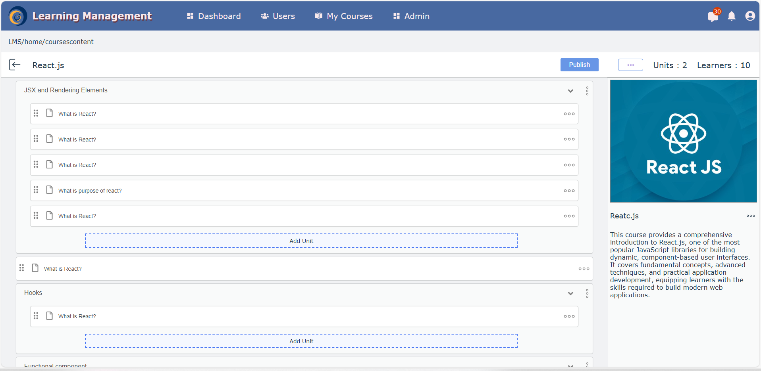Click document icon of 'What is purpose of react?'
This screenshot has width=761, height=371.
point(50,190)
